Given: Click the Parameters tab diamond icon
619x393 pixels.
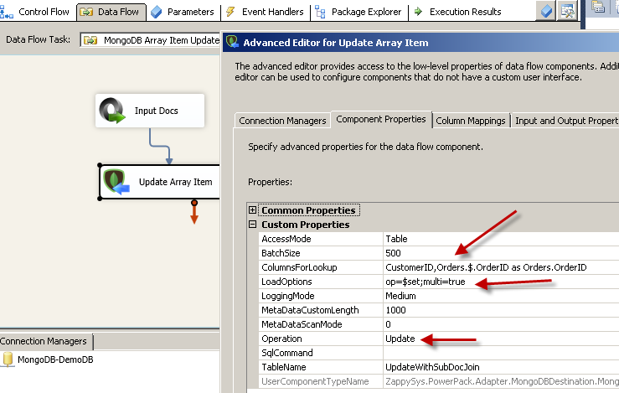Looking at the screenshot, I should click(x=157, y=12).
